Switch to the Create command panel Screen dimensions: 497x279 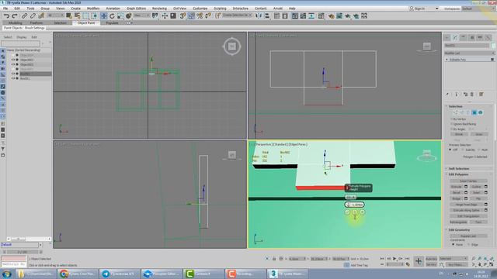point(447,37)
